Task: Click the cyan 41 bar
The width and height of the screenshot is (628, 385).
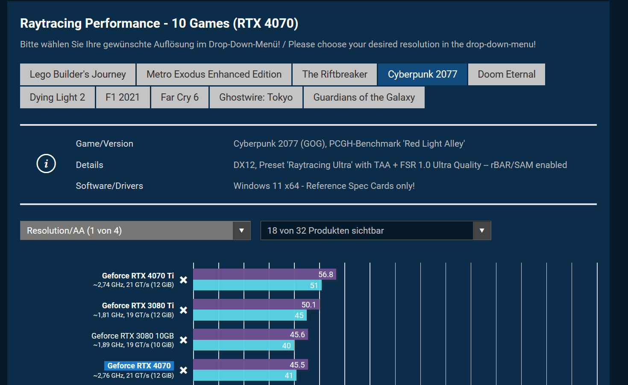Action: tap(245, 376)
